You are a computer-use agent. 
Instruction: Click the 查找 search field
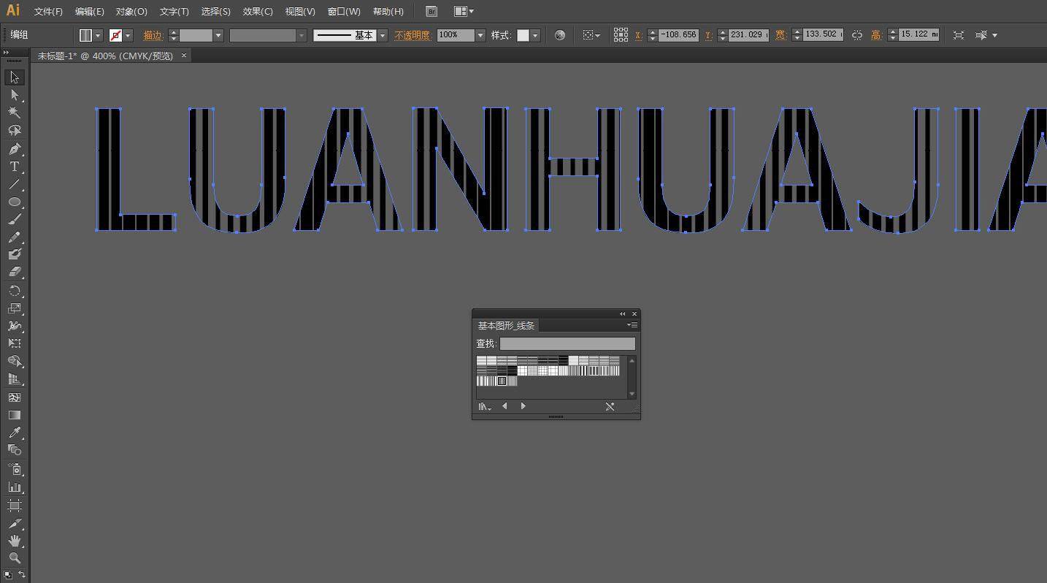pyautogui.click(x=567, y=343)
